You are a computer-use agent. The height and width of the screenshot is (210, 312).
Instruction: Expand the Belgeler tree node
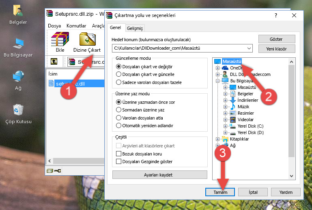225,94
